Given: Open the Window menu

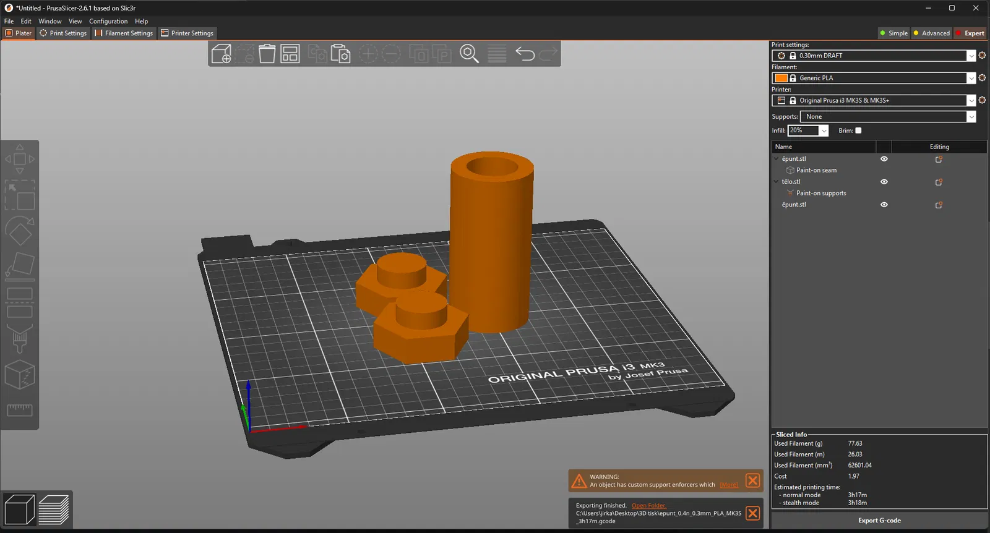Looking at the screenshot, I should point(50,21).
